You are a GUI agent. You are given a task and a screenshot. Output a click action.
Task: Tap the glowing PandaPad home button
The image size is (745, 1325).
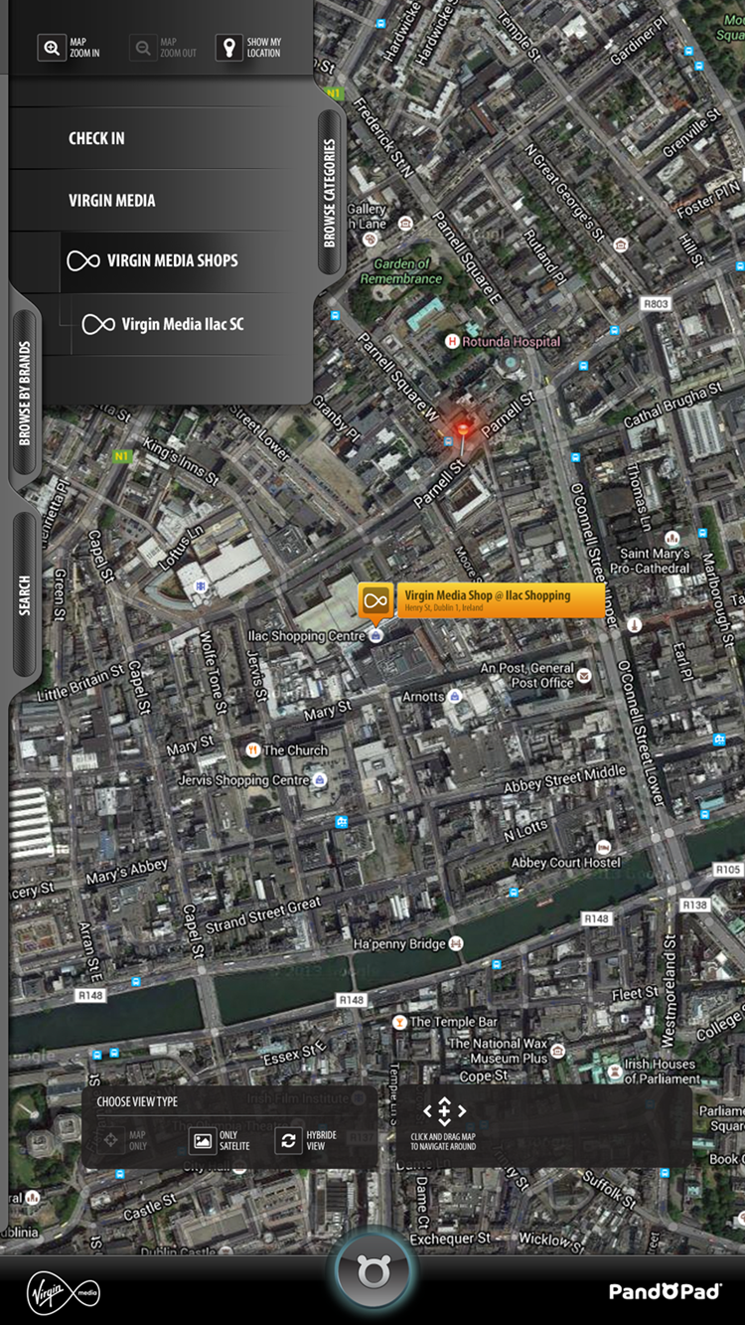click(372, 1271)
